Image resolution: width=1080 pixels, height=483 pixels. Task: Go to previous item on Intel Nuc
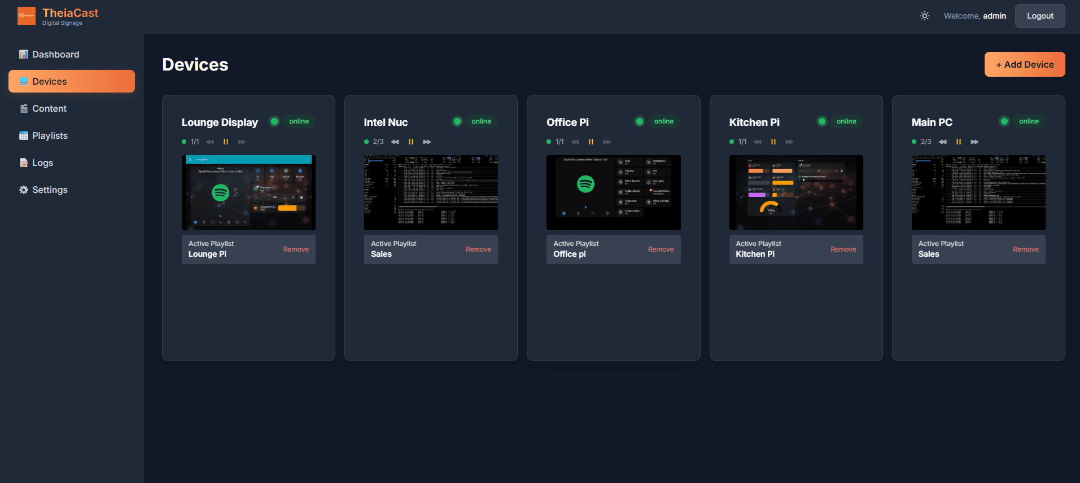pos(395,142)
